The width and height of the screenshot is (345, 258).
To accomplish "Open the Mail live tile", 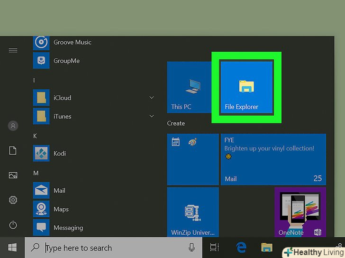I will [x=273, y=159].
